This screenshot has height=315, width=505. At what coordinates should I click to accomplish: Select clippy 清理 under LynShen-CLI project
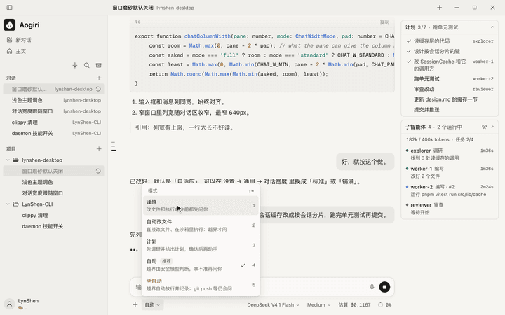(x=54, y=216)
